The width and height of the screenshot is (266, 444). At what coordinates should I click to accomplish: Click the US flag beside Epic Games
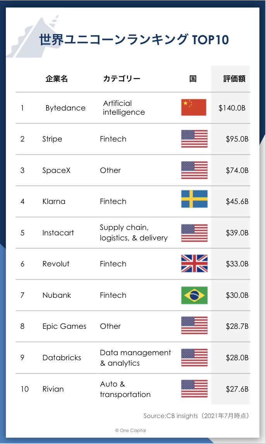click(x=194, y=326)
